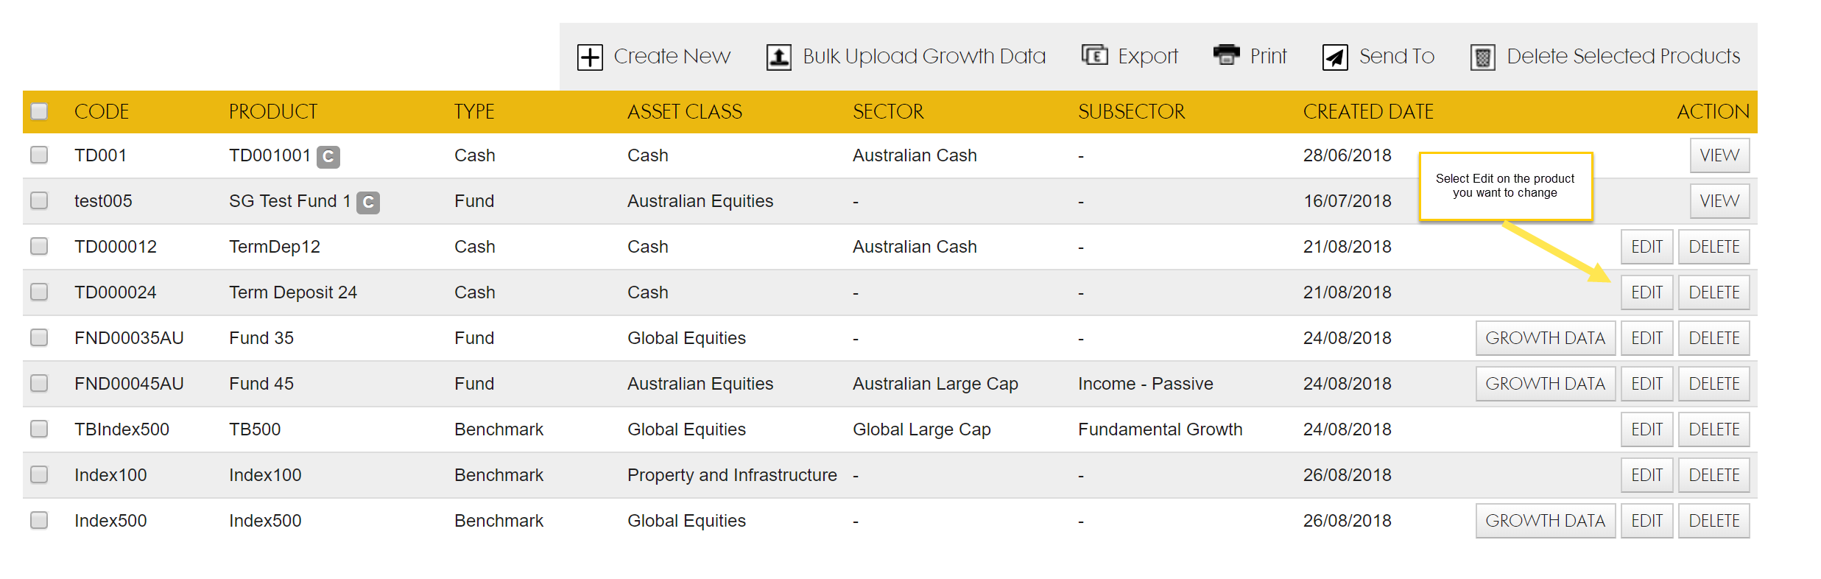Sort by the ASSET CLASS column header
This screenshot has height=579, width=1821.
[685, 112]
